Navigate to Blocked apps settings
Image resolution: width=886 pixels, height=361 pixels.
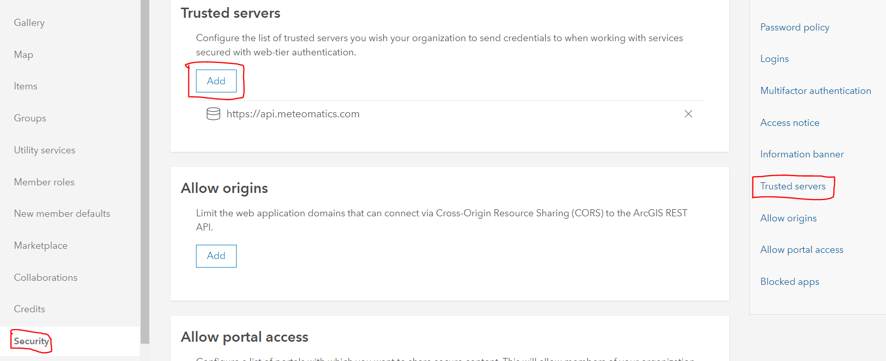point(790,281)
